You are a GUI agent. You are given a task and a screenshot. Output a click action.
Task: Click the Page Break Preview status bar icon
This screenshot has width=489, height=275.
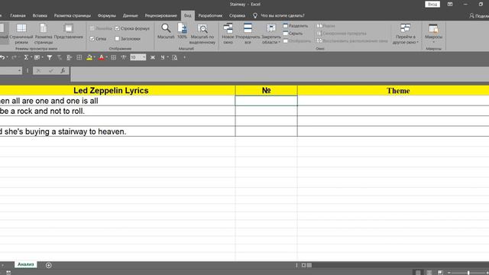440,273
